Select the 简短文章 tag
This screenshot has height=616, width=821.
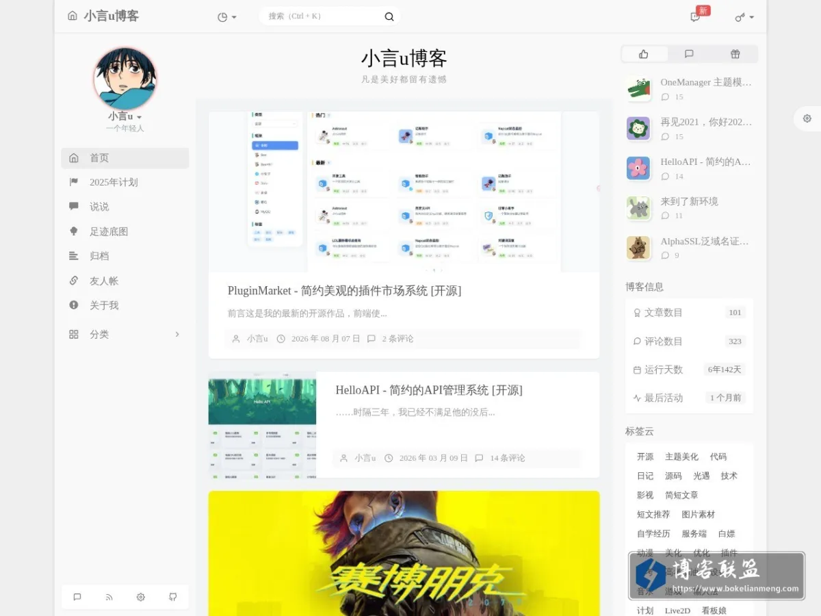681,495
